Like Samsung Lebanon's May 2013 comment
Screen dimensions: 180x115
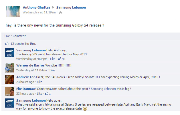53,59
